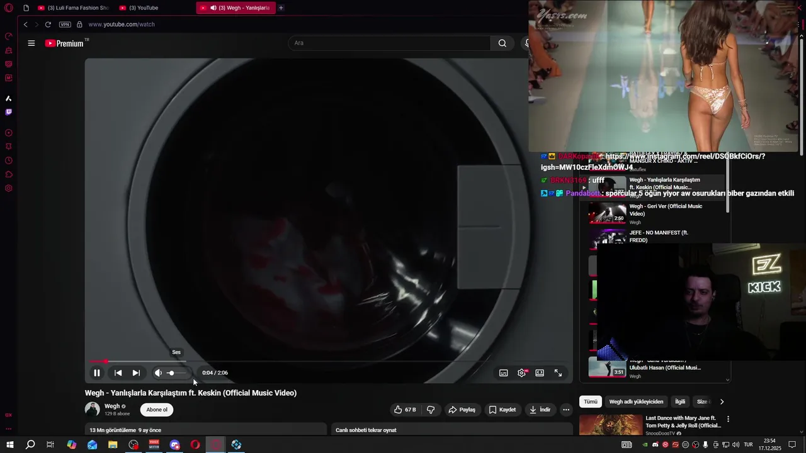The image size is (806, 453).
Task: Open more actions three-dot menu
Action: 566,410
